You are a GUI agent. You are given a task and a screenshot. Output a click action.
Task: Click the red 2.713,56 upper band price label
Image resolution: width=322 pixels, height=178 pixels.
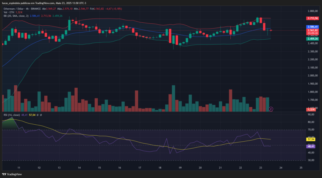point(313,18)
